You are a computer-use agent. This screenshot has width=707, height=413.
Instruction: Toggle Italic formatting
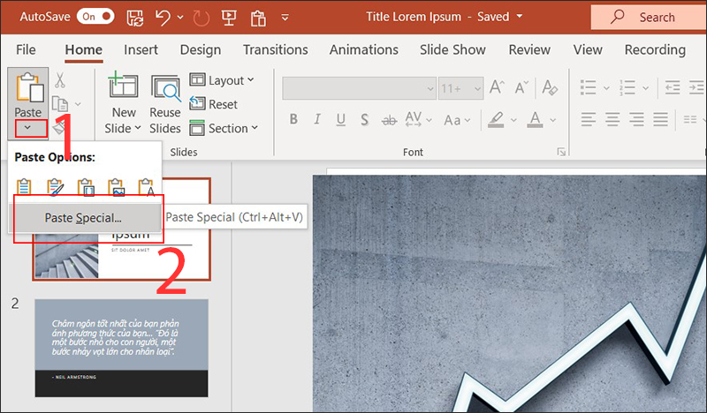click(317, 119)
